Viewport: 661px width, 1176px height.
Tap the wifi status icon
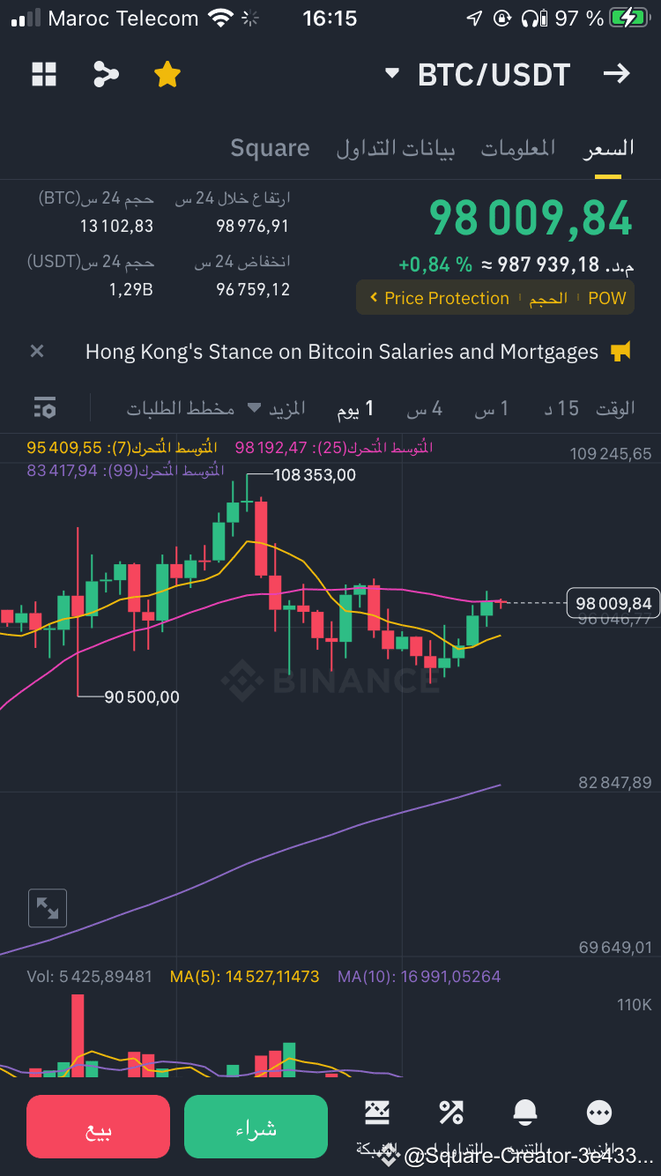coord(220,18)
